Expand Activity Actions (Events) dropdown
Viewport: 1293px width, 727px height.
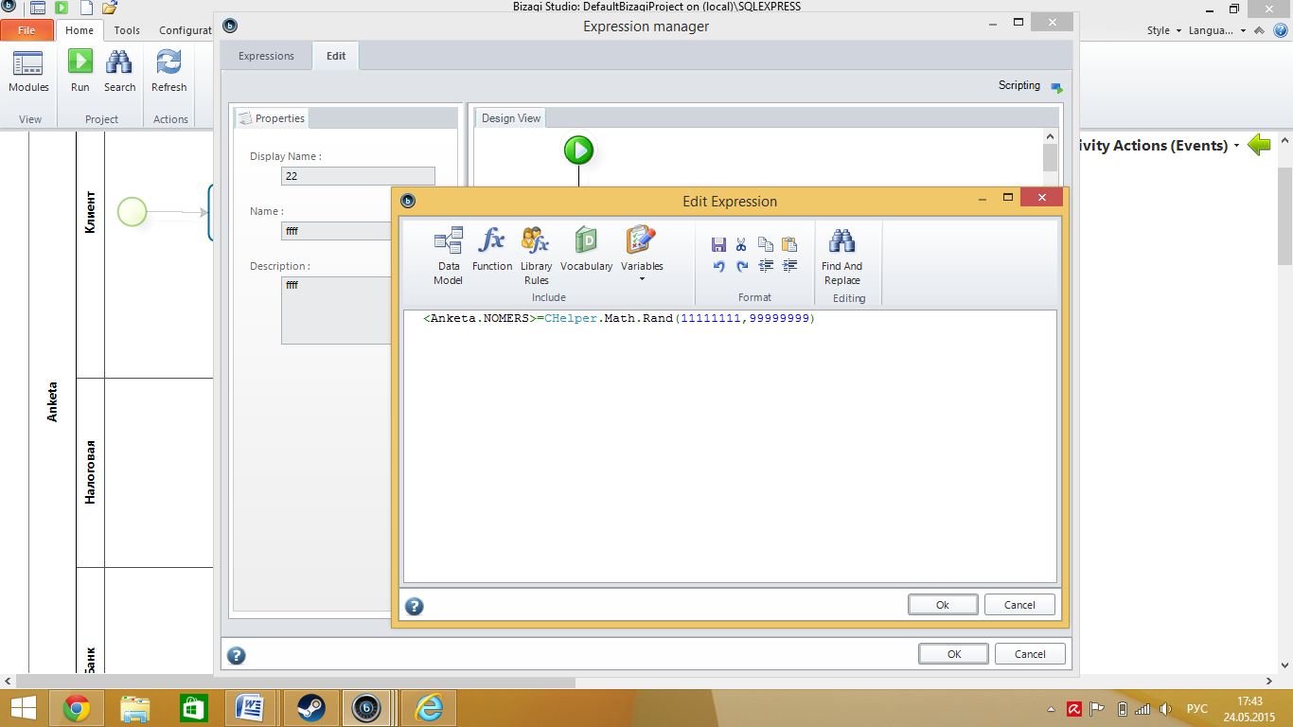click(x=1236, y=146)
